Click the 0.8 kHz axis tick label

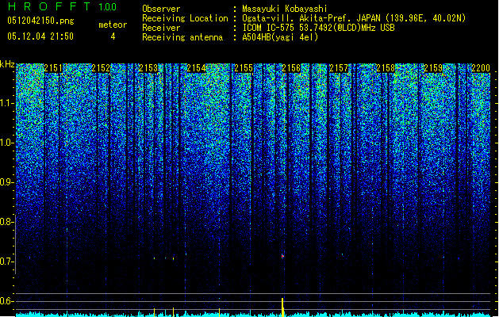(7, 222)
